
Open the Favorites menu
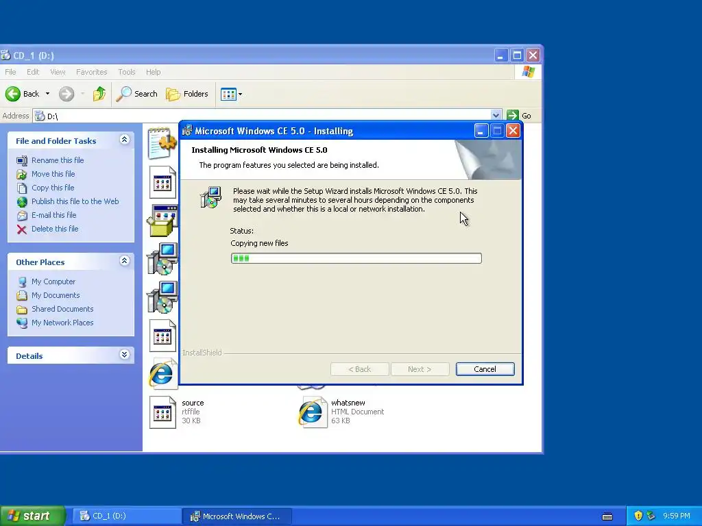click(x=91, y=72)
